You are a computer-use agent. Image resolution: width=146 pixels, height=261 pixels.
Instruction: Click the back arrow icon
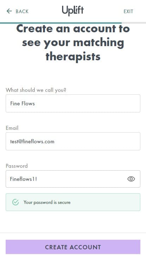(x=9, y=11)
